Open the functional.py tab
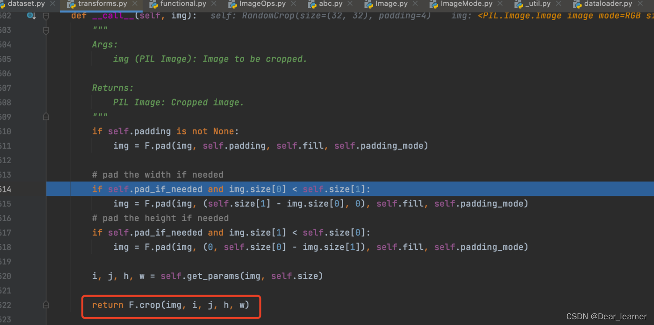 coord(183,4)
